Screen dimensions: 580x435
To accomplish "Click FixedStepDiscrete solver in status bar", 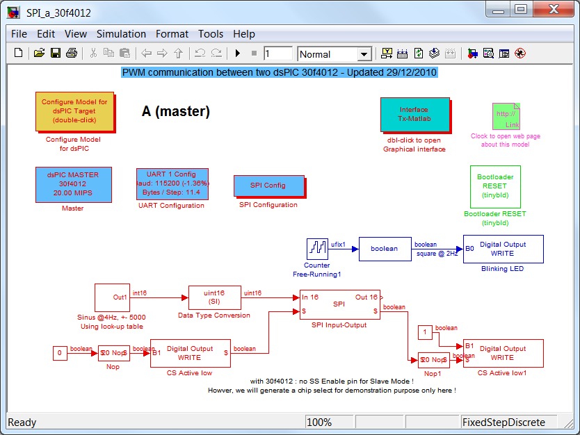I will pyautogui.click(x=508, y=422).
